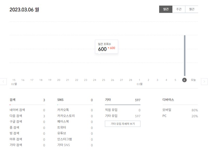Click the 페이스북 row
Screen dimensions: 209x168
click(75, 122)
